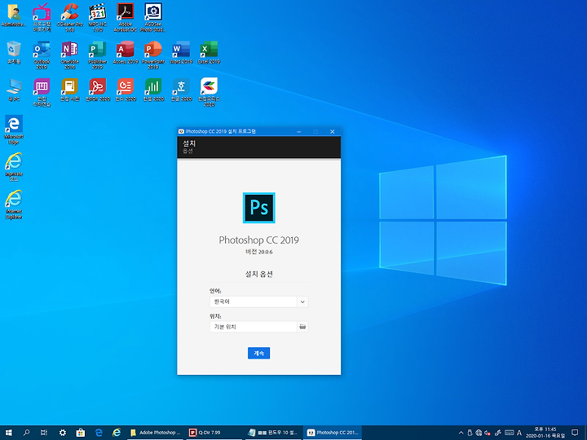Select the Publisher 2019 desktop icon

pyautogui.click(x=98, y=55)
